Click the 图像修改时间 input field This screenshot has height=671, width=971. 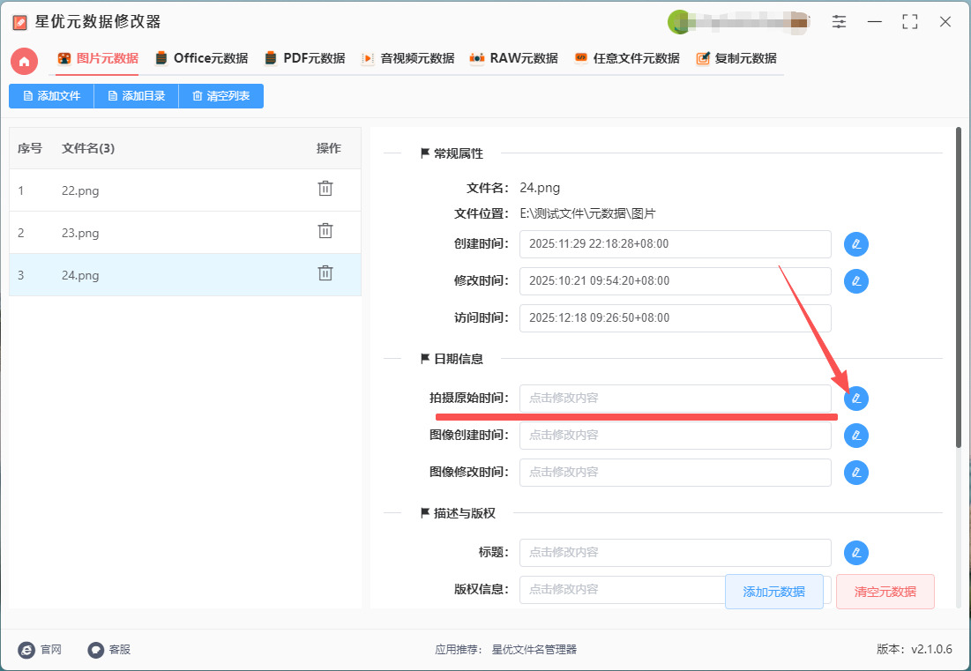pyautogui.click(x=675, y=473)
